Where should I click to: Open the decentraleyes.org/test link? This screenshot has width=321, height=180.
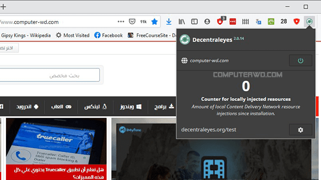pos(209,129)
